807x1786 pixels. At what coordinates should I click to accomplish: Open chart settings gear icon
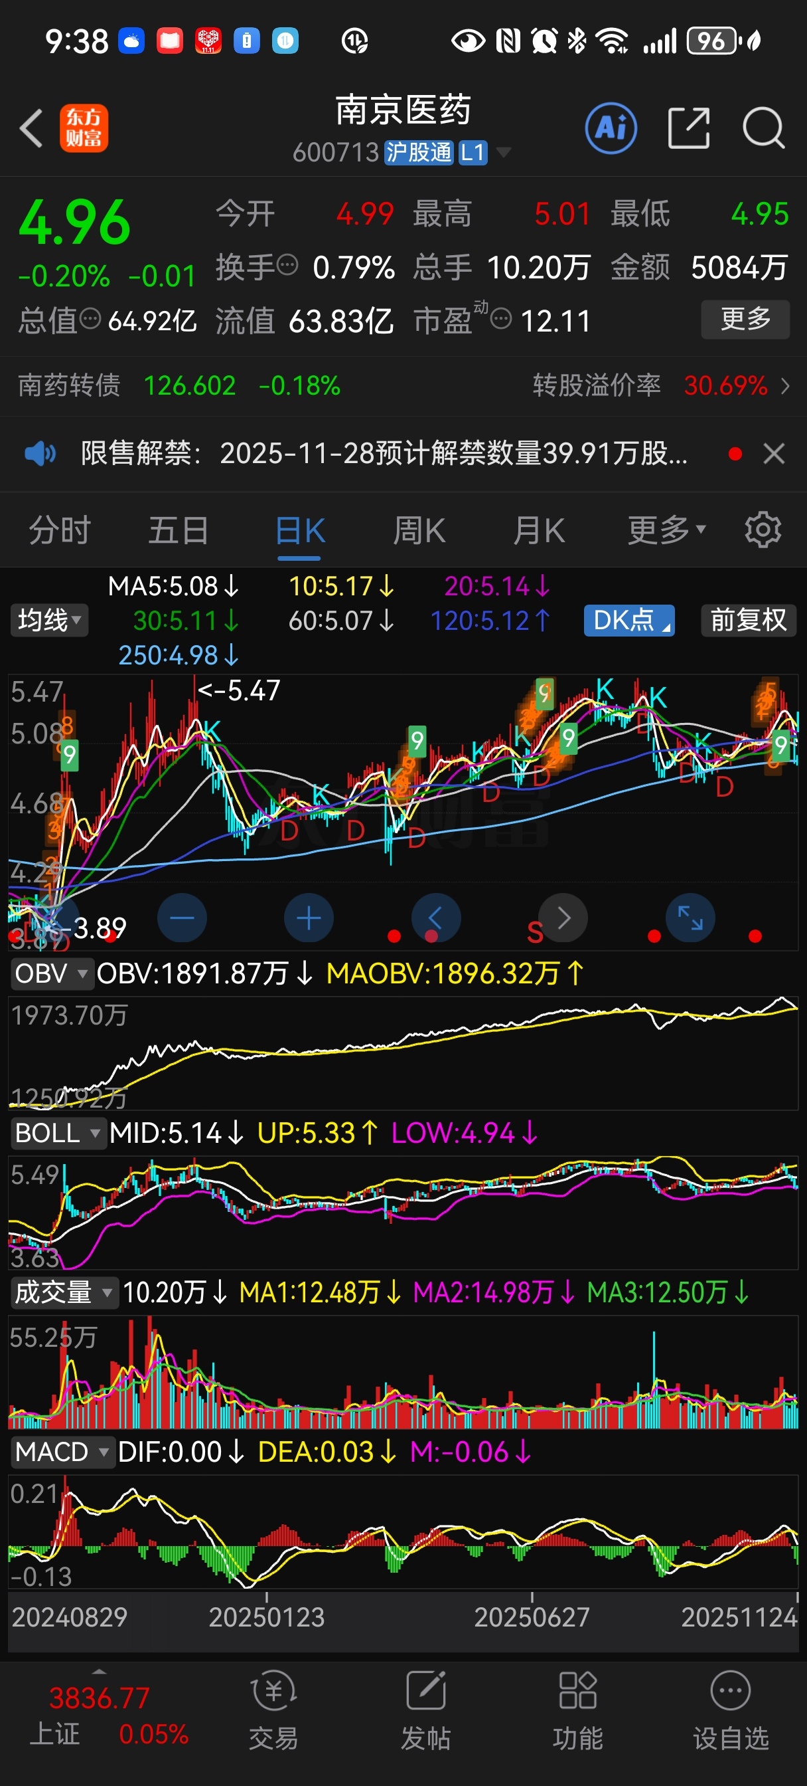coord(763,530)
